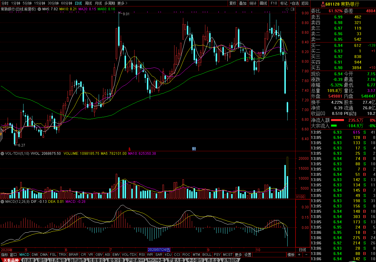Click the 标记 mark button
This screenshot has width=376, height=262.
[x=284, y=3]
